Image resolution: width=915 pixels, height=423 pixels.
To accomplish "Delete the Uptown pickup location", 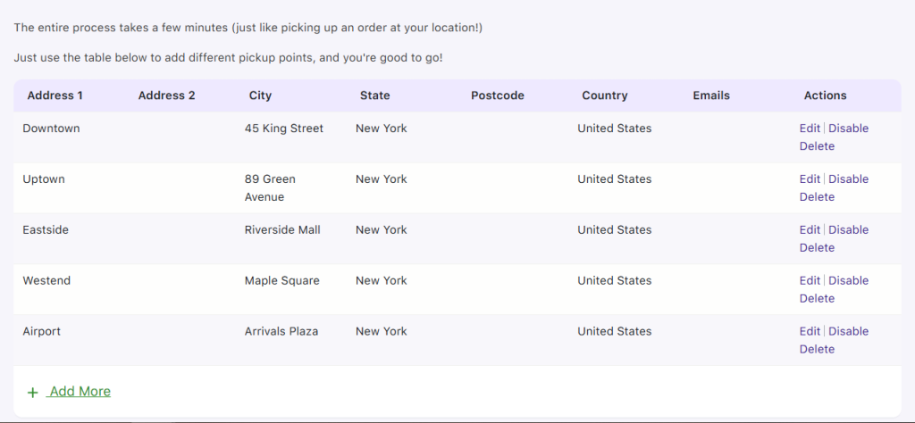I will [817, 197].
